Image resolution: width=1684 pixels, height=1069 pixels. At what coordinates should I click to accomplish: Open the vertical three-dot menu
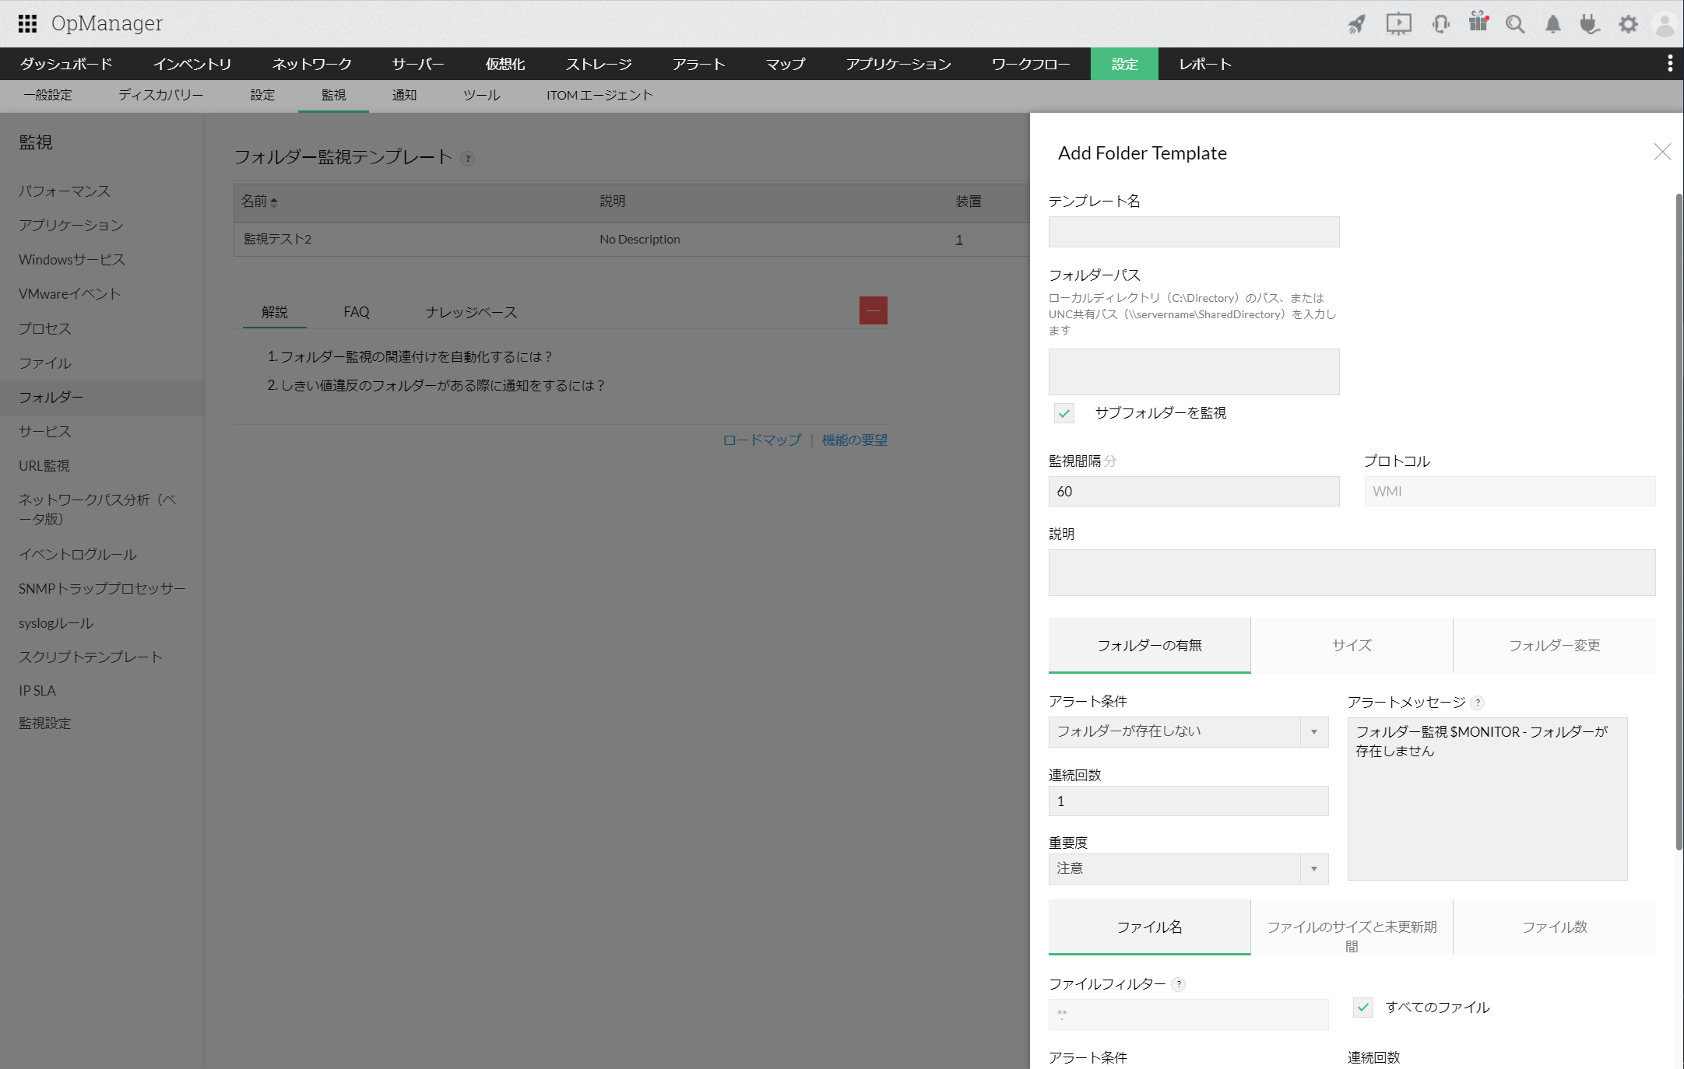[x=1669, y=64]
